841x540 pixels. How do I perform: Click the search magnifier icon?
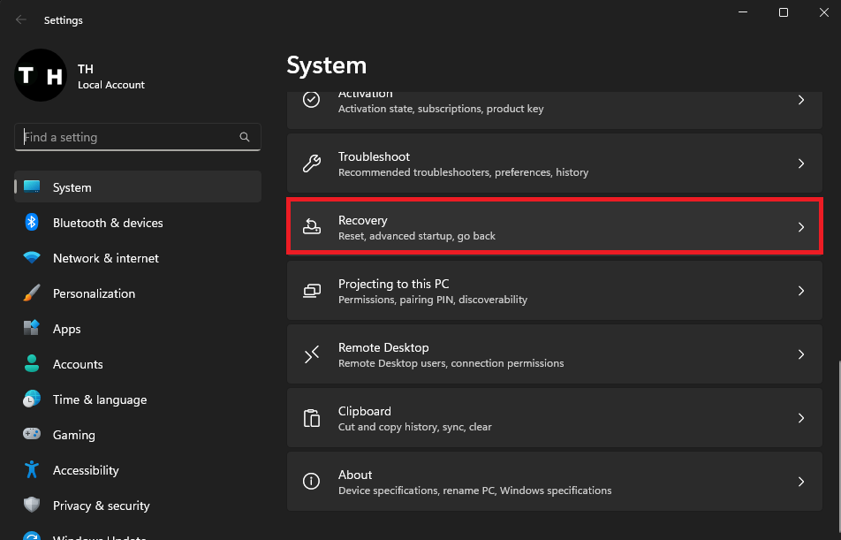(x=245, y=137)
